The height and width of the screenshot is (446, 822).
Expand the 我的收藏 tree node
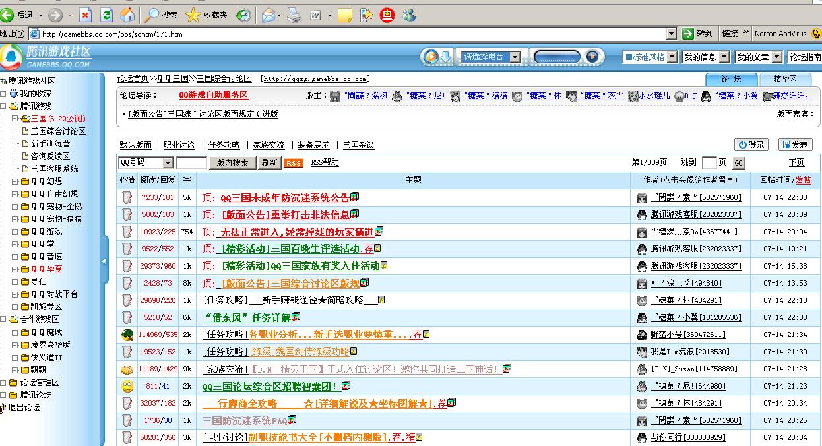(x=4, y=94)
